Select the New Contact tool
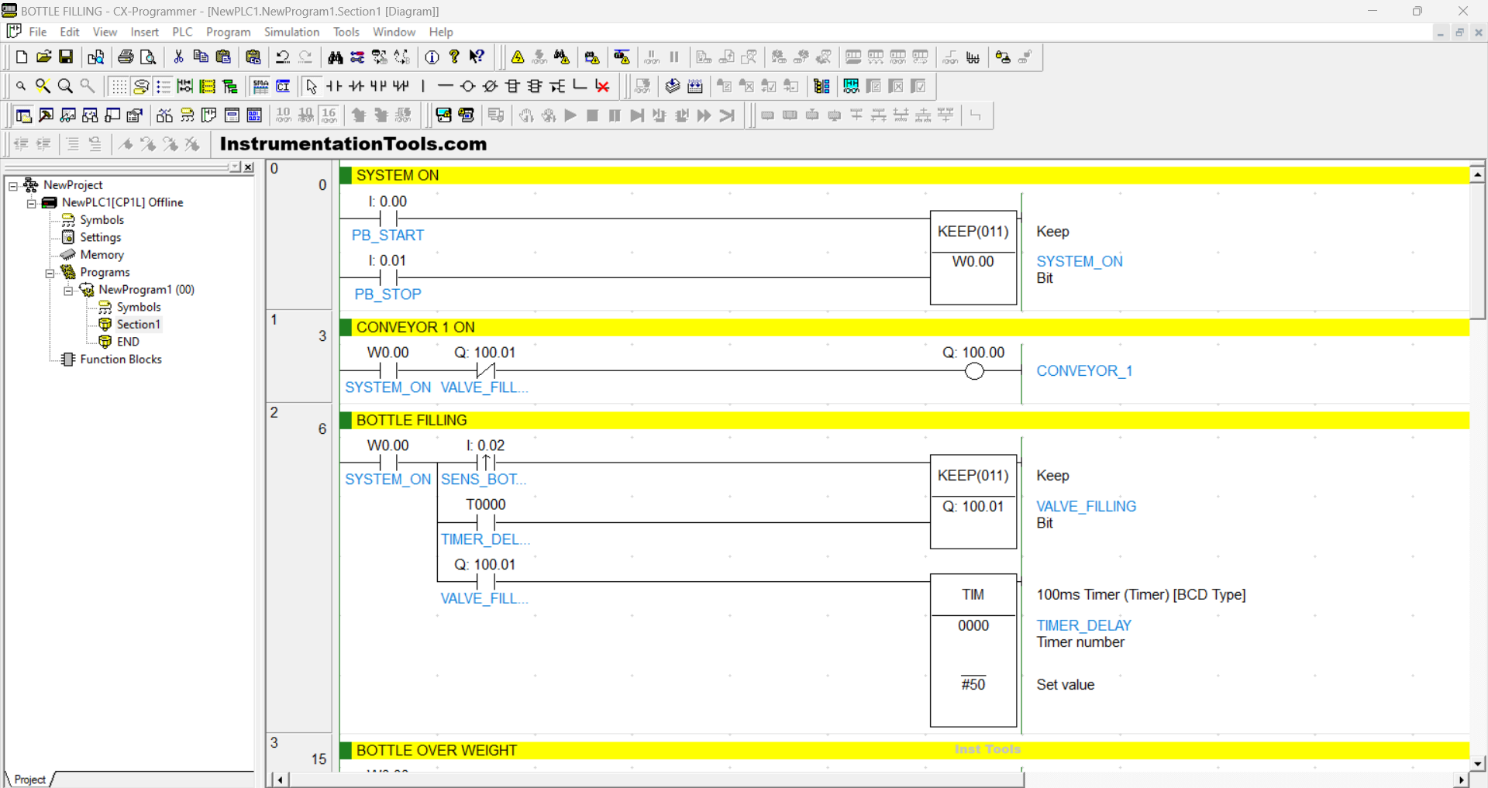The width and height of the screenshot is (1488, 788). [x=334, y=86]
